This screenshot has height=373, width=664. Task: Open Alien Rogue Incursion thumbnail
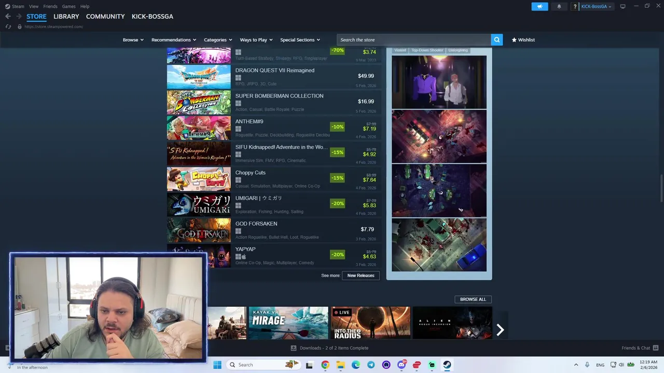(452, 323)
